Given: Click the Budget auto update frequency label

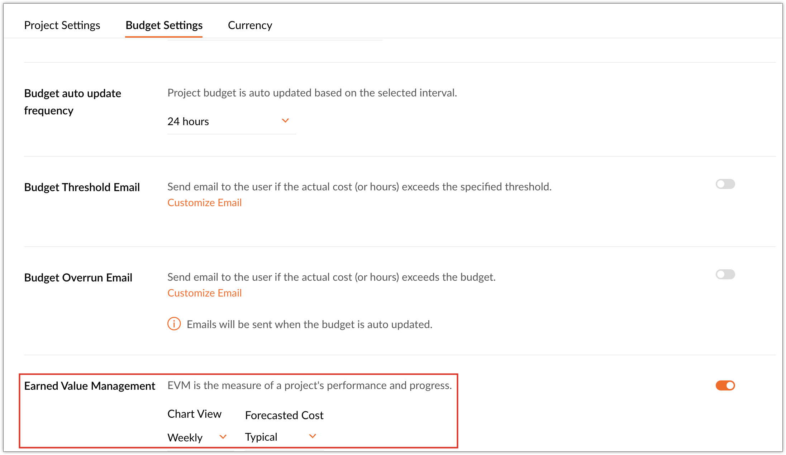Looking at the screenshot, I should (x=72, y=102).
